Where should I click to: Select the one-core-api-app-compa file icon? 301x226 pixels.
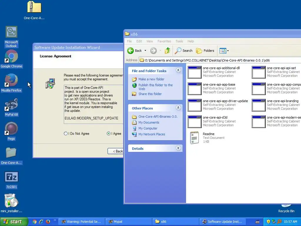[x=259, y=89]
